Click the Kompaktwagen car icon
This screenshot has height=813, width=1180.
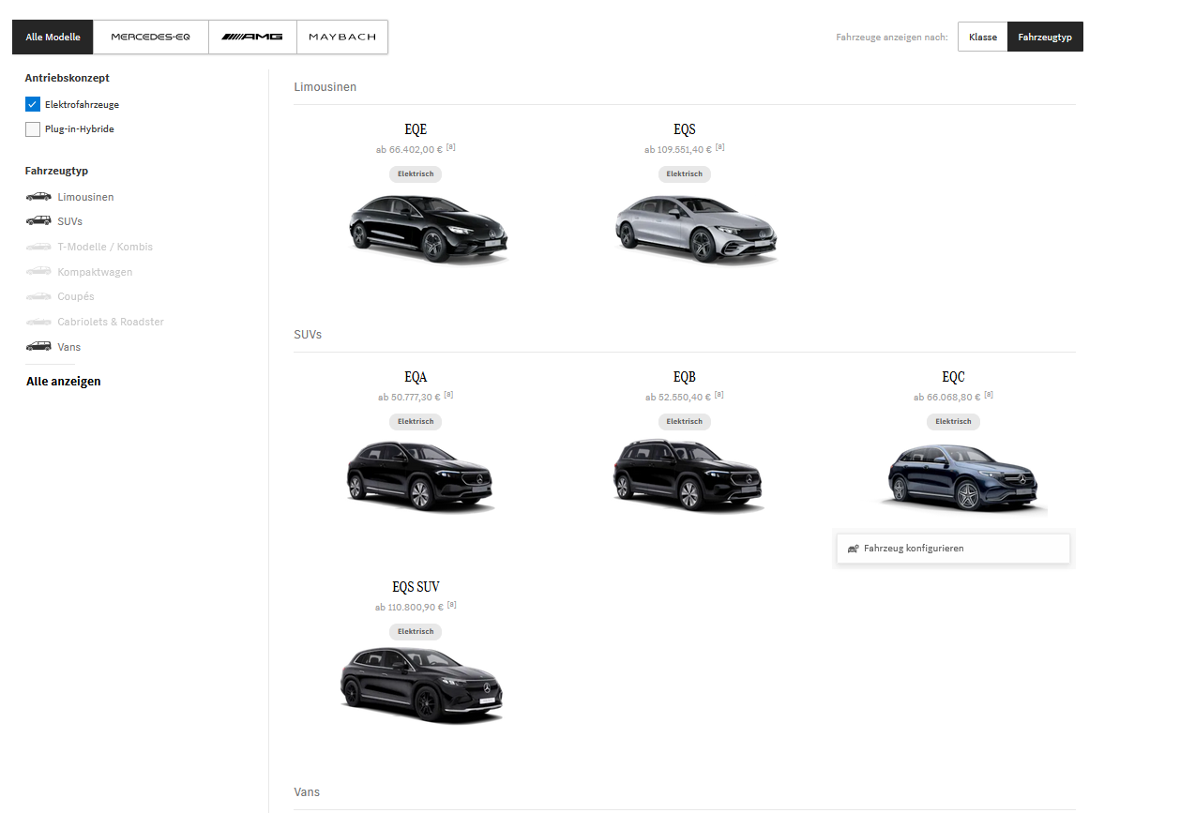click(38, 272)
